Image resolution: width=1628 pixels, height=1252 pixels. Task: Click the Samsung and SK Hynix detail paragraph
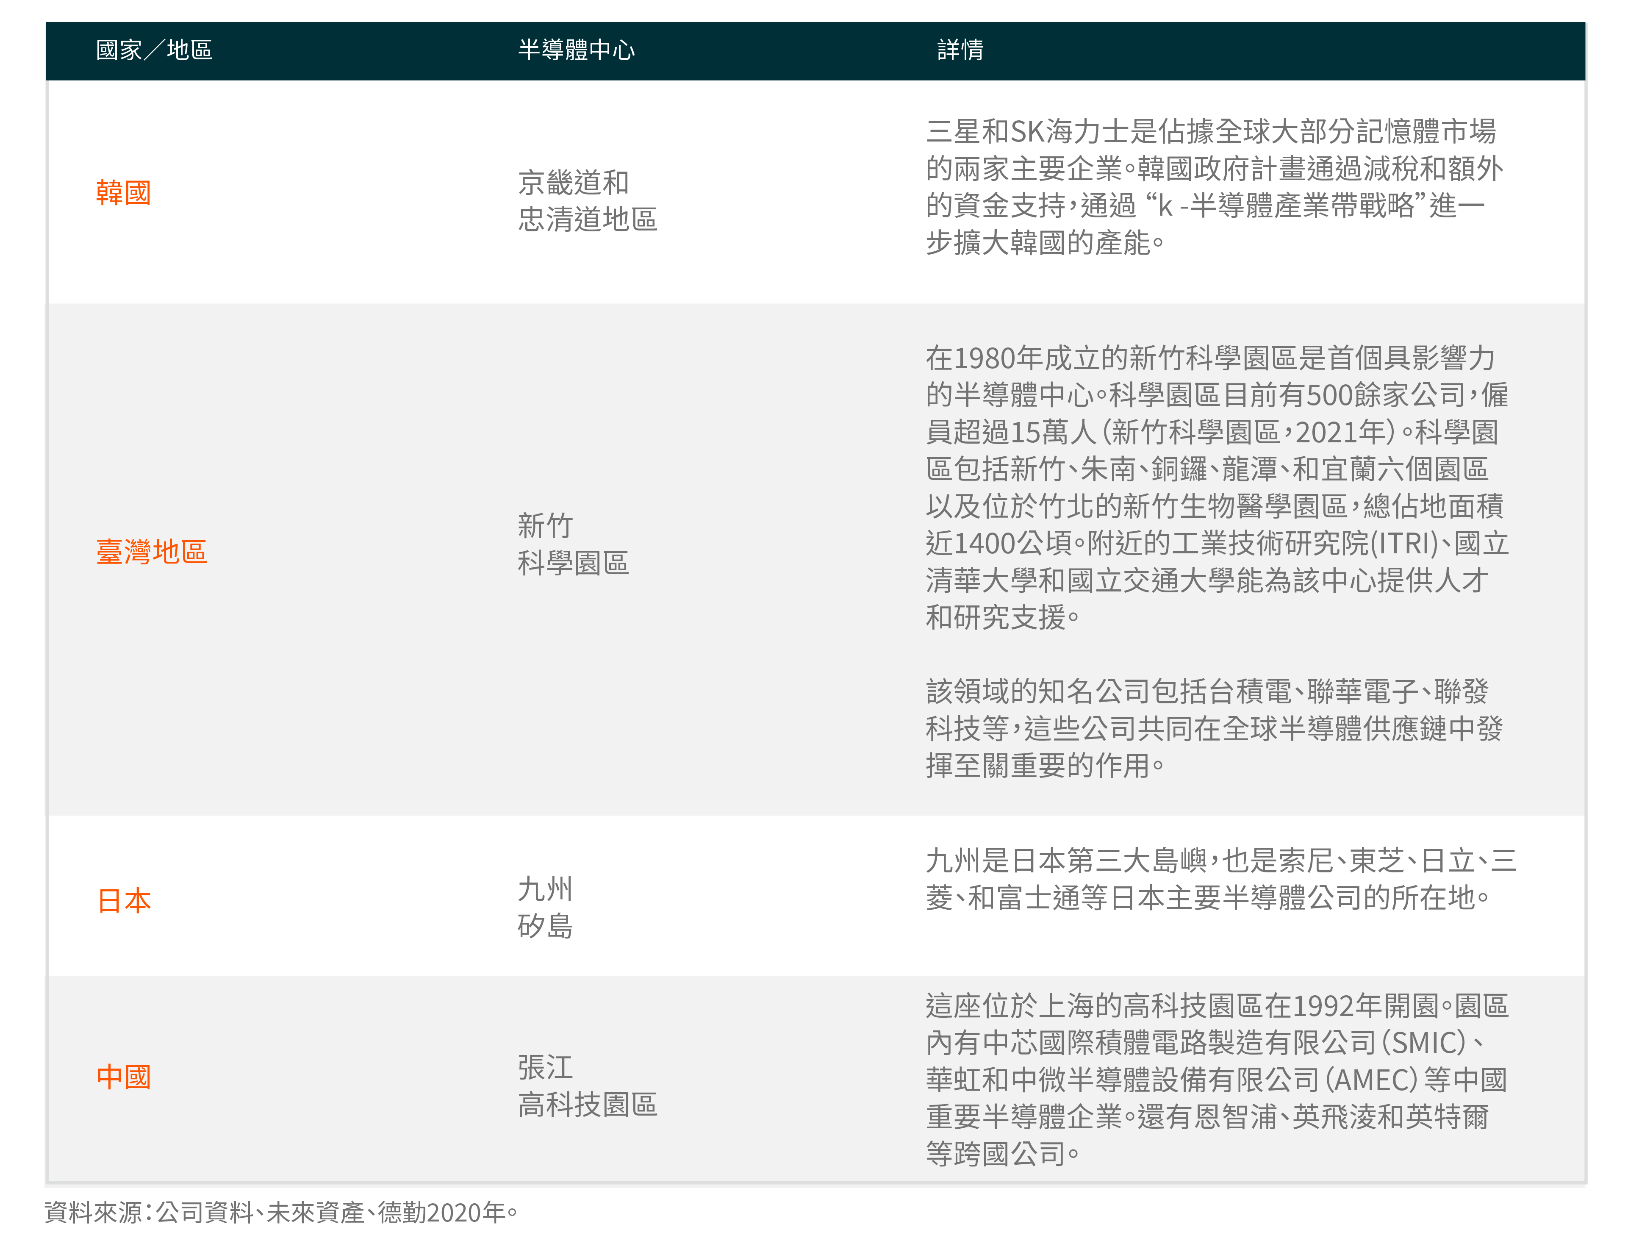click(1215, 186)
